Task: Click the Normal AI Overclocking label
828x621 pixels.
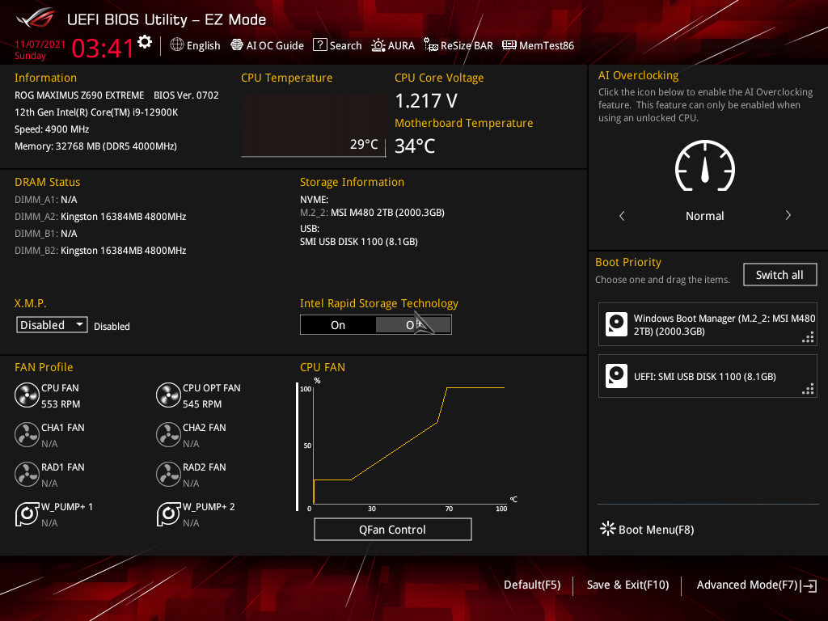Action: click(705, 215)
